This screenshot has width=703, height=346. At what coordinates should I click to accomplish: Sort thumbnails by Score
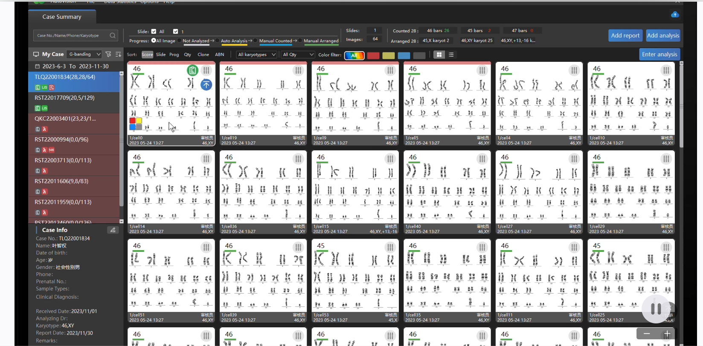click(147, 55)
